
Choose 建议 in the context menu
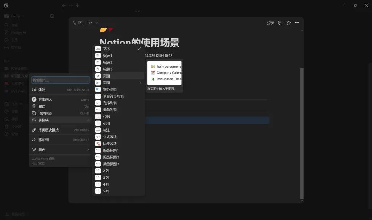click(x=61, y=90)
